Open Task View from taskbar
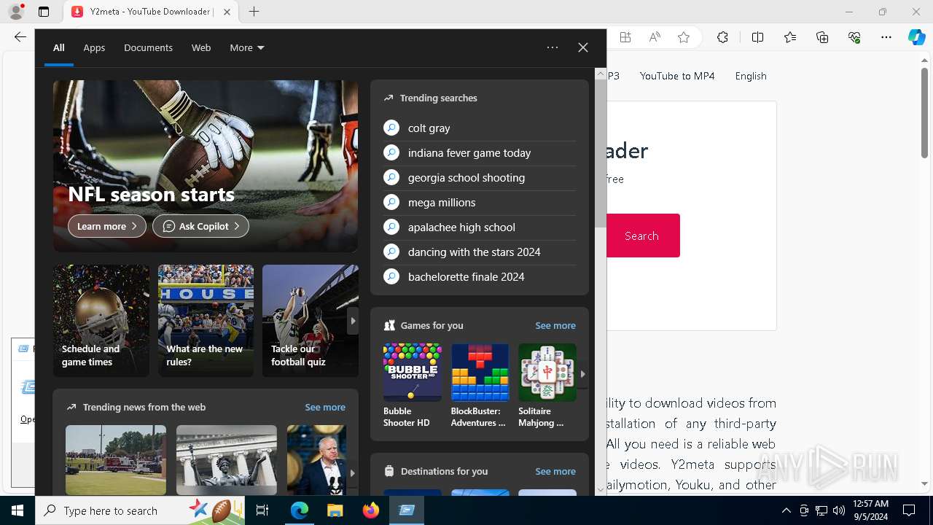Viewport: 933px width, 525px height. [x=263, y=510]
